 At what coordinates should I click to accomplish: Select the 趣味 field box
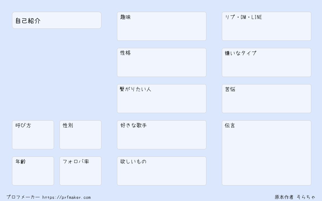[x=162, y=26]
